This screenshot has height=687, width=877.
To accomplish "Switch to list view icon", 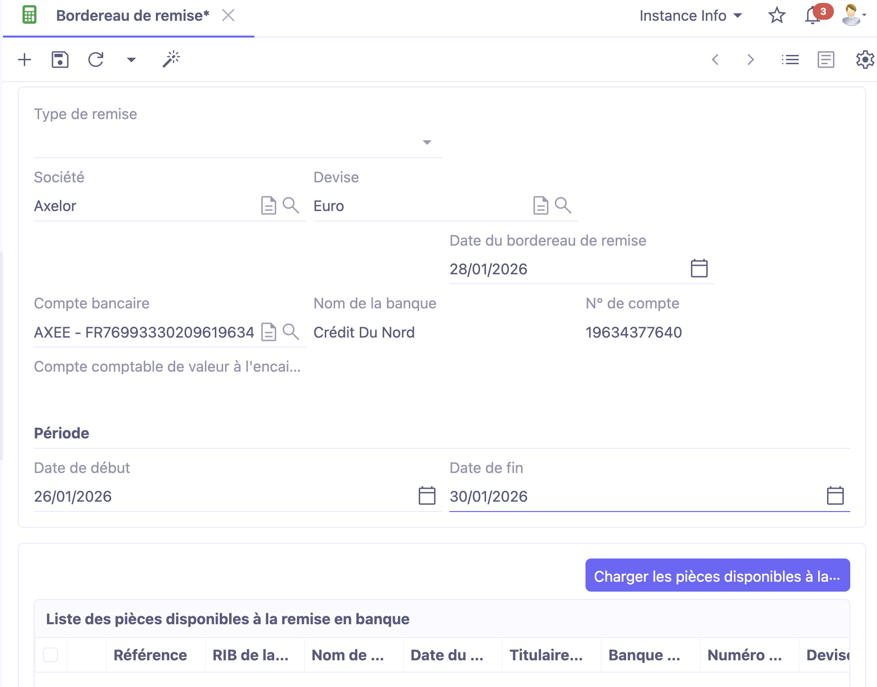I will 790,59.
